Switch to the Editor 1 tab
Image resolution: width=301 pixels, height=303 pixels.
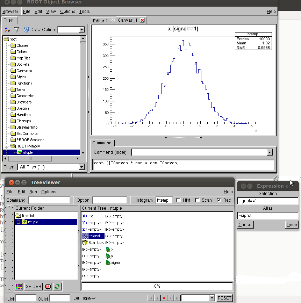[100, 21]
